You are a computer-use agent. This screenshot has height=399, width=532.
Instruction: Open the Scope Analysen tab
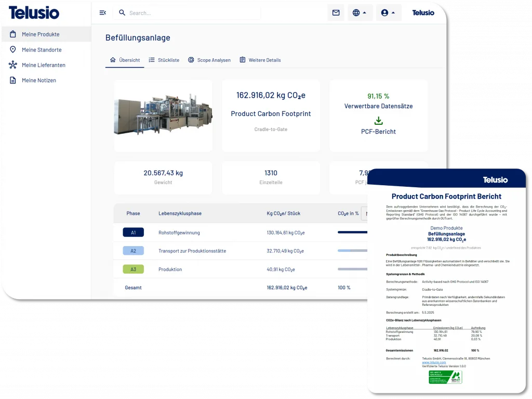coord(209,60)
